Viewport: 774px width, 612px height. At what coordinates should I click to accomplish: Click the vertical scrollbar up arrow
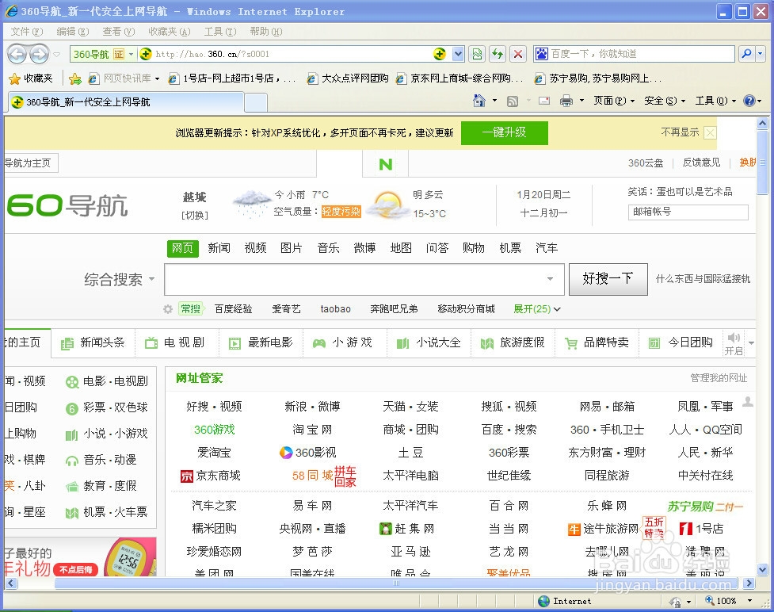pos(763,124)
